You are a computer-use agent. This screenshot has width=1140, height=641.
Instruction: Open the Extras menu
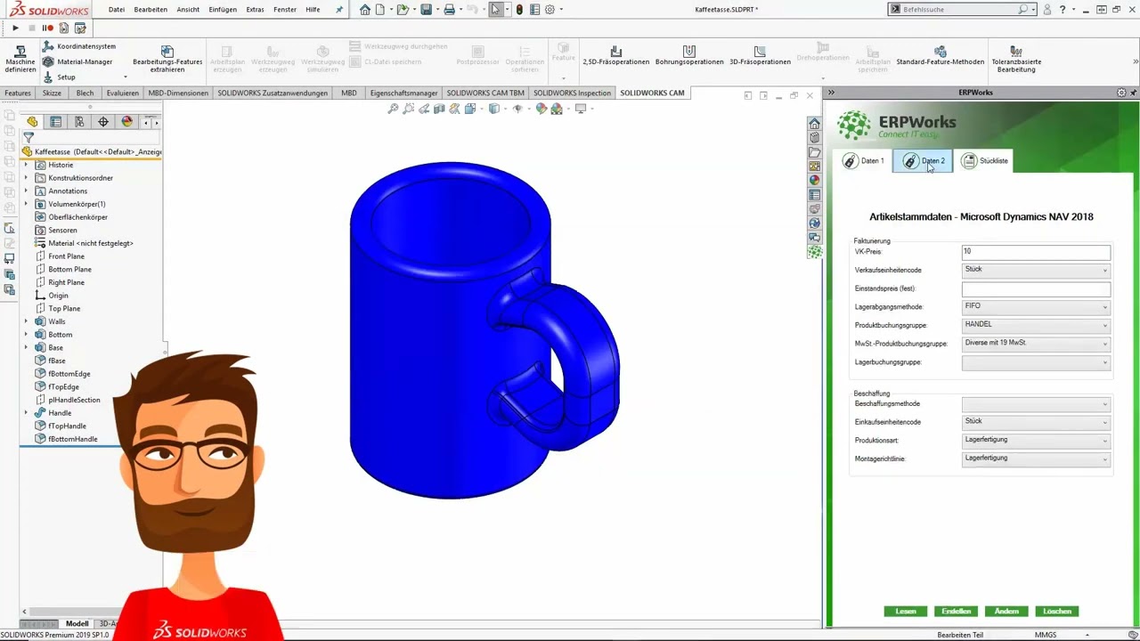pos(255,10)
